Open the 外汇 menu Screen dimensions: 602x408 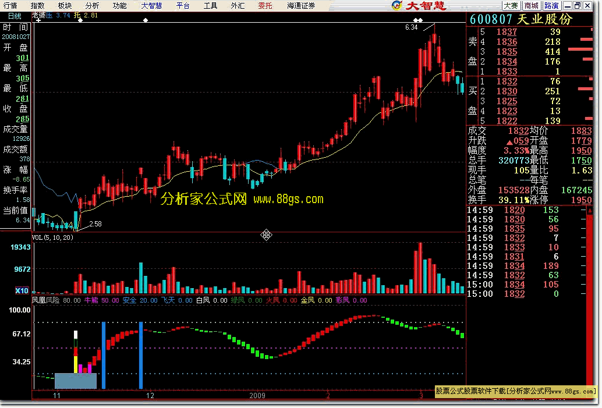(238, 5)
